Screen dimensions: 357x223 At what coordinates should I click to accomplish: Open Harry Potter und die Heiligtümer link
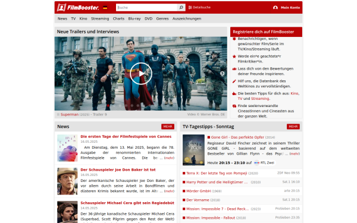(217, 182)
